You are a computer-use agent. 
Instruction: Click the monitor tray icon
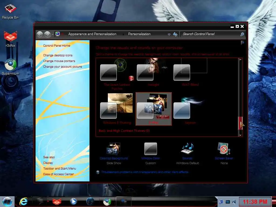tap(228, 202)
